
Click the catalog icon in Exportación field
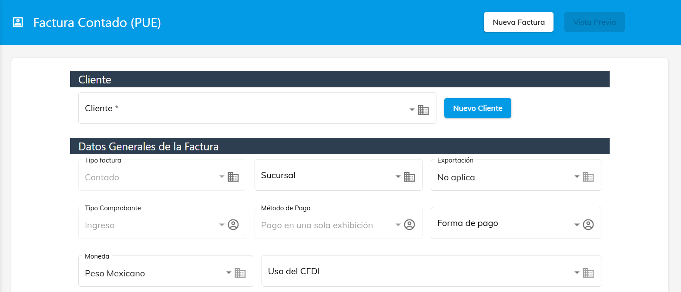[589, 176]
